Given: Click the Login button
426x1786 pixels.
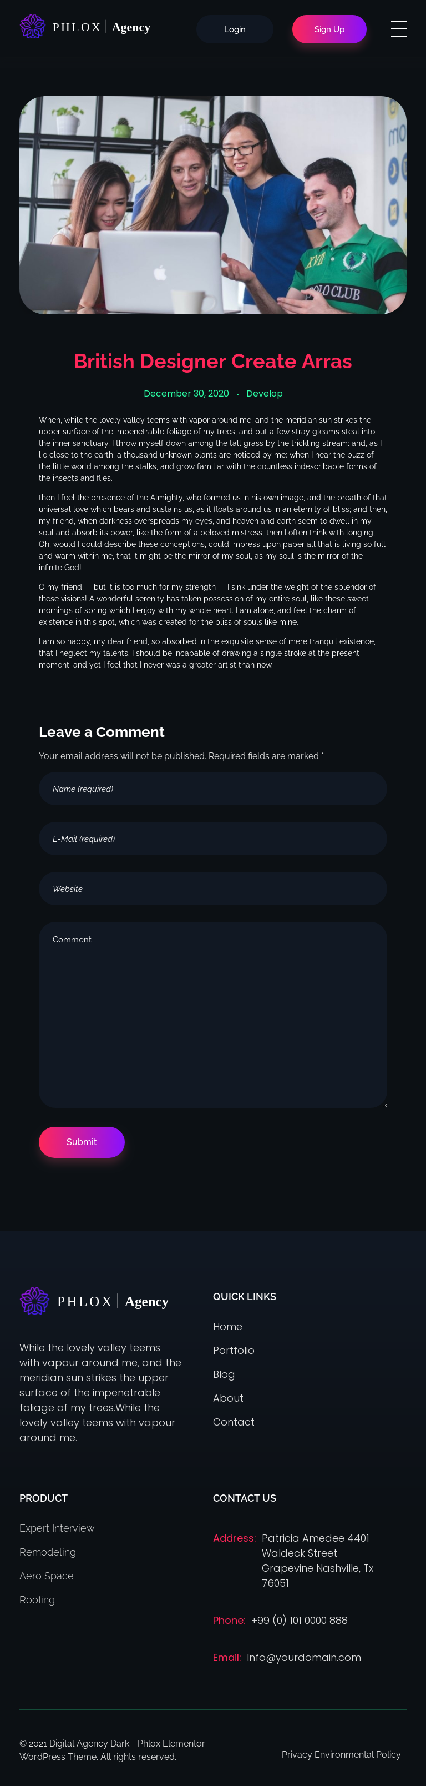Looking at the screenshot, I should [x=235, y=29].
